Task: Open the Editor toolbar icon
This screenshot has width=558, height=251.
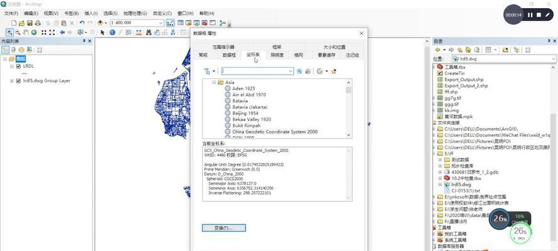Action: 171,23
